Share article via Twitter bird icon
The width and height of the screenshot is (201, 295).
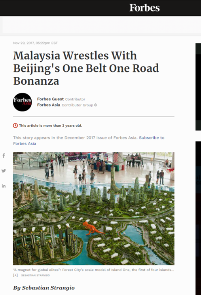coord(4,171)
